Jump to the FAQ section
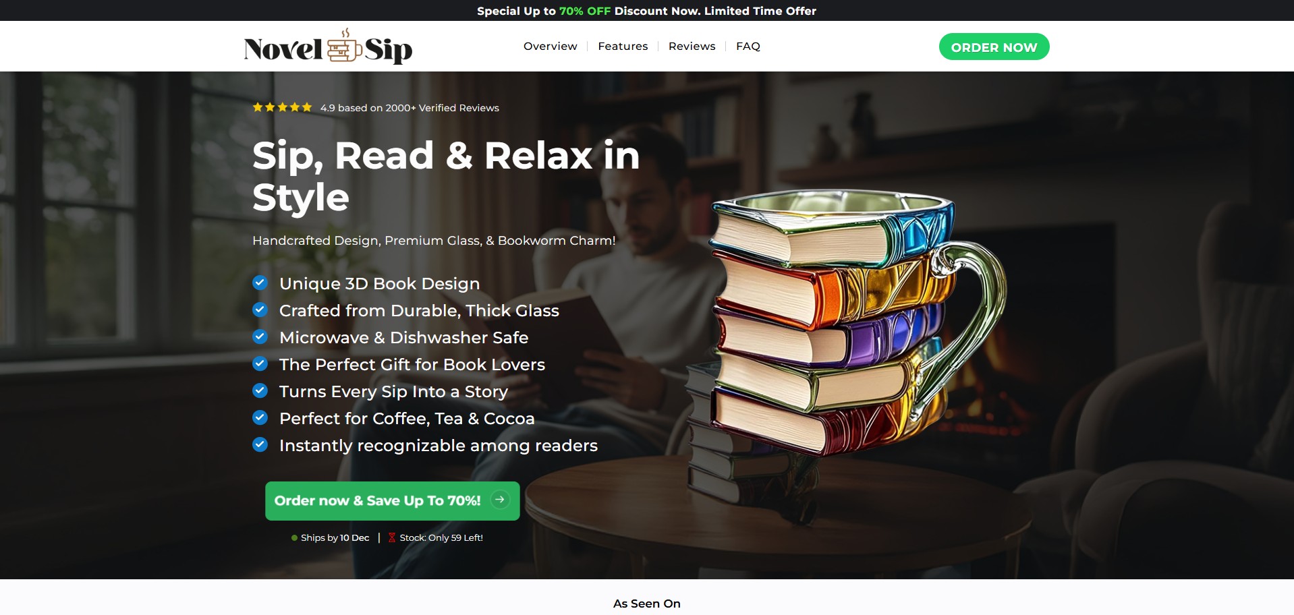 click(748, 46)
